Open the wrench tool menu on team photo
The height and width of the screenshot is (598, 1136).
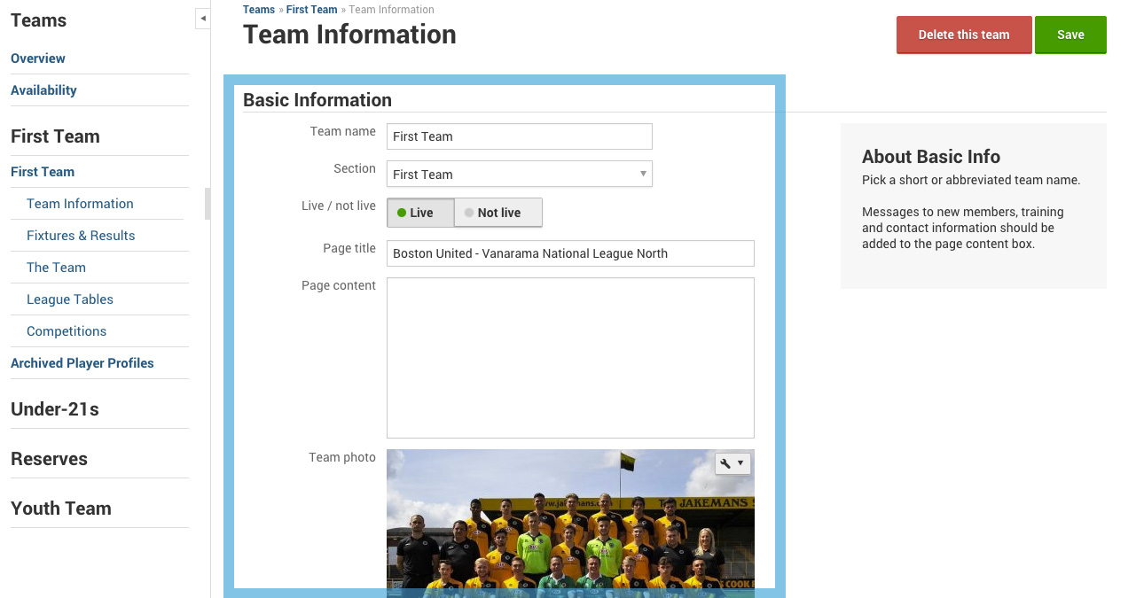point(726,462)
